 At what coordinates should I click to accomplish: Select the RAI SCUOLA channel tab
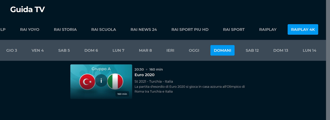click(104, 29)
